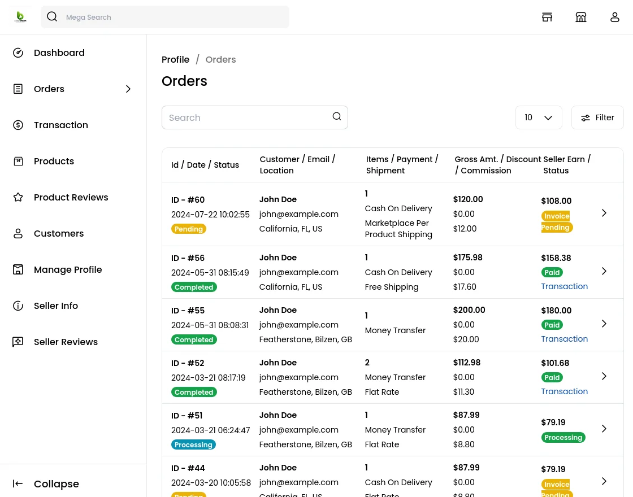Click the app logo at top left
The image size is (633, 497).
coord(20,17)
